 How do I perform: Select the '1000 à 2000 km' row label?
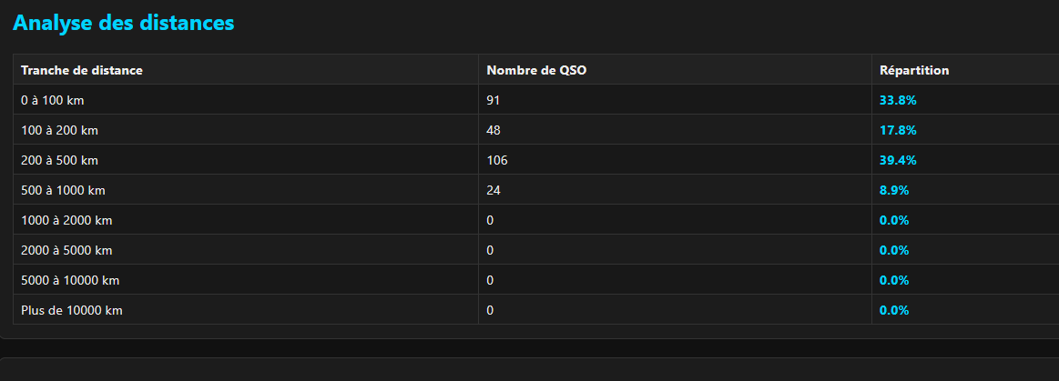coord(66,221)
